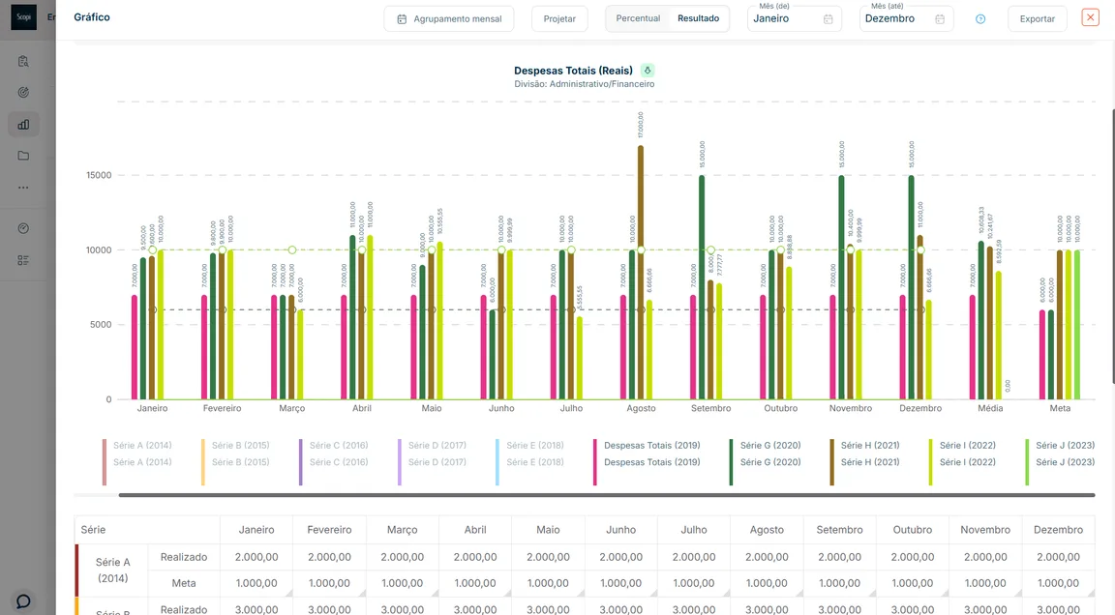
Task: Open the three-dots more menu in sidebar
Action: pos(23,189)
